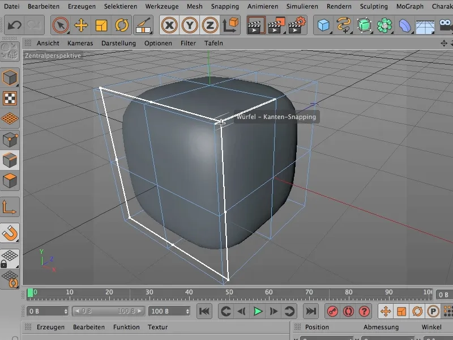Image resolution: width=453 pixels, height=340 pixels.
Task: Switch to Points mode
Action: [10, 139]
